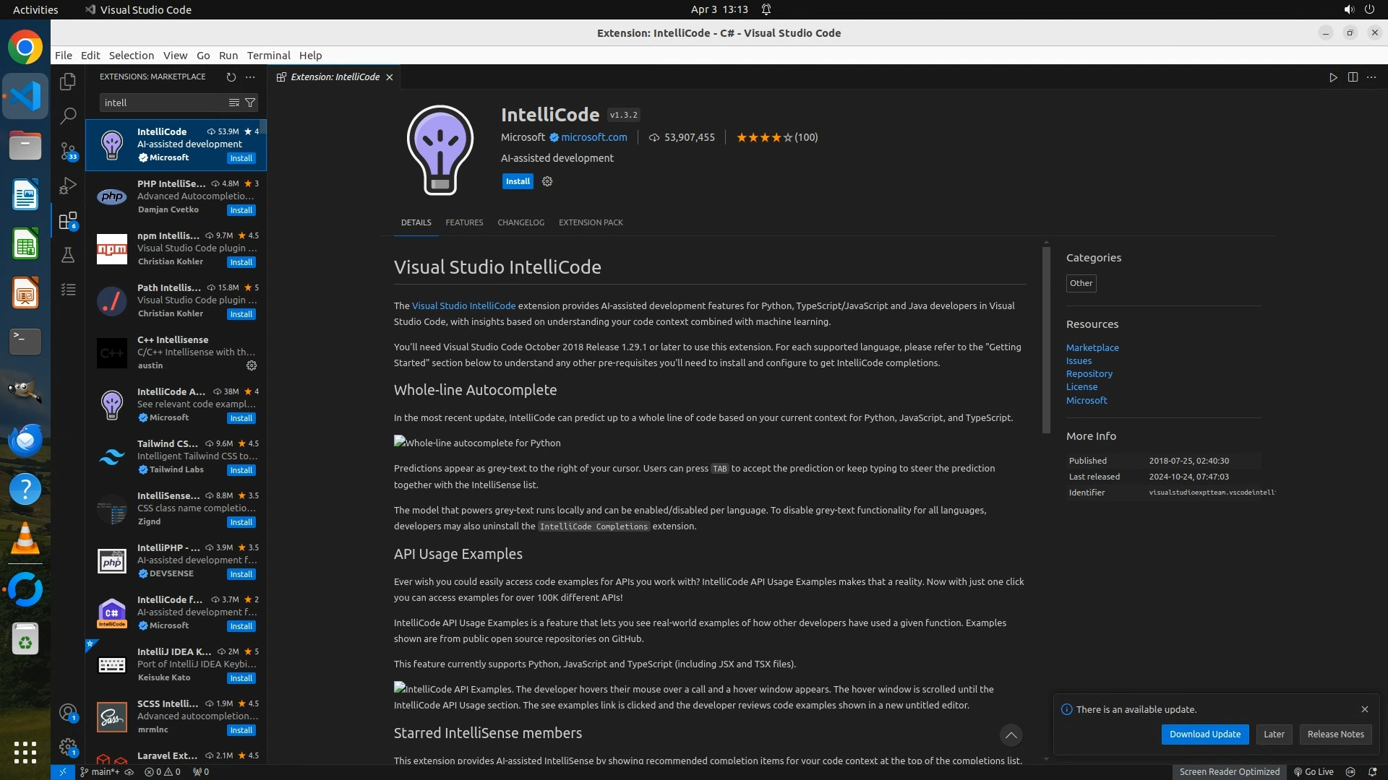Image resolution: width=1388 pixels, height=780 pixels.
Task: Open the Testing flask icon
Action: 68,255
